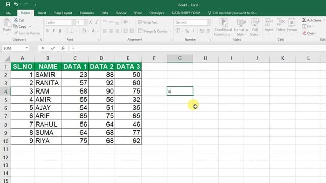Click the Copy icon
Image resolution: width=326 pixels, height=183 pixels.
pyautogui.click(x=16, y=26)
